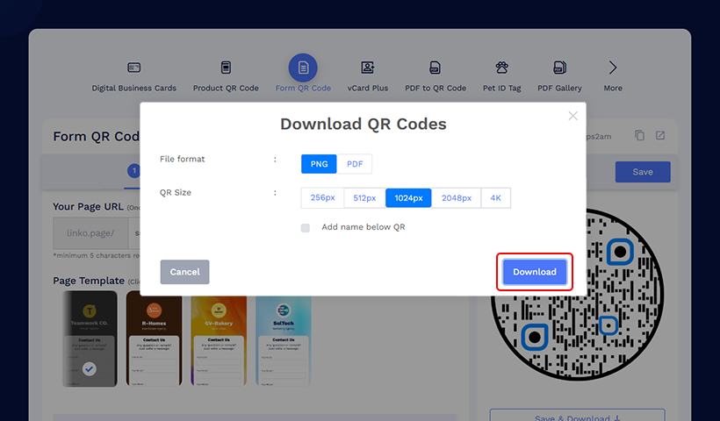The height and width of the screenshot is (421, 720).
Task: Enable the Add name below QR checkbox
Action: (x=306, y=228)
